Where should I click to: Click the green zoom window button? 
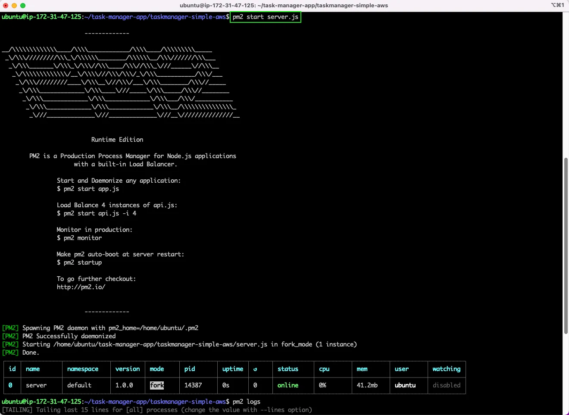tap(23, 6)
